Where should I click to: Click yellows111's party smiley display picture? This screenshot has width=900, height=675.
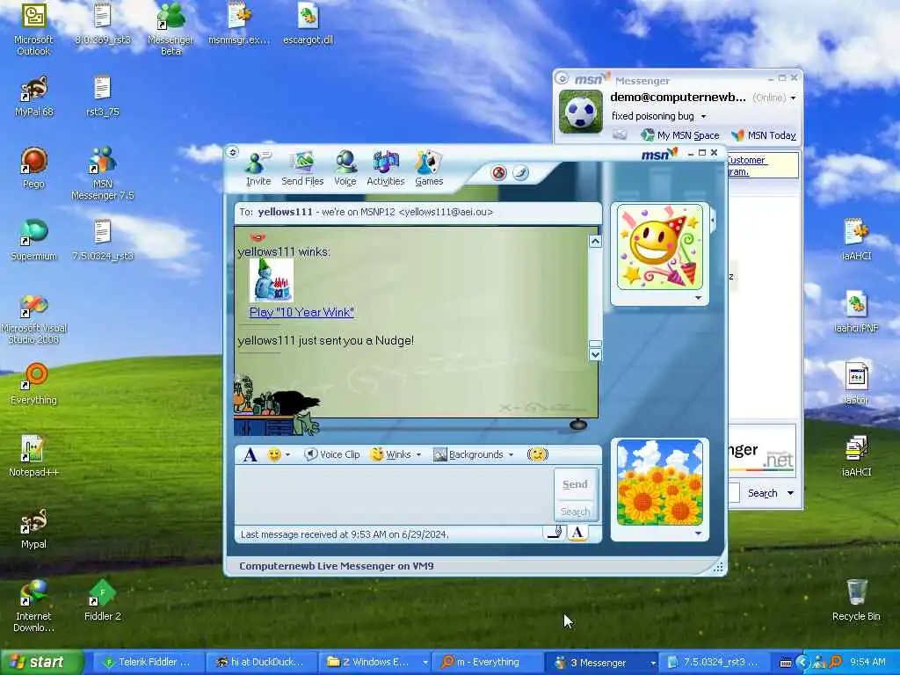pos(659,247)
